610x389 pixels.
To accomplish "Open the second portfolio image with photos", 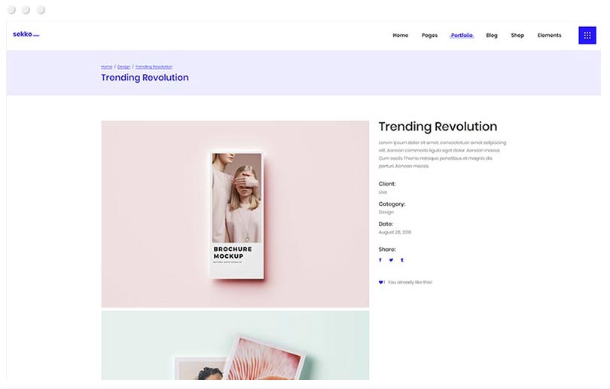I will pos(235,345).
